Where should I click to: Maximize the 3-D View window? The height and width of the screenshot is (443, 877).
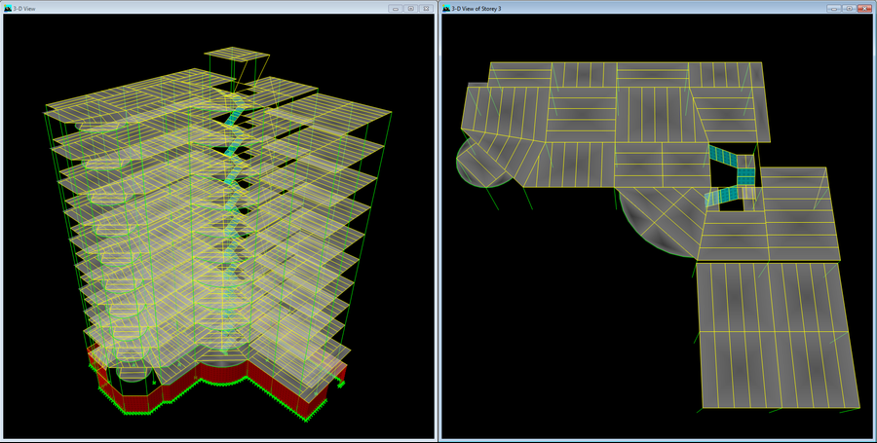pos(410,8)
